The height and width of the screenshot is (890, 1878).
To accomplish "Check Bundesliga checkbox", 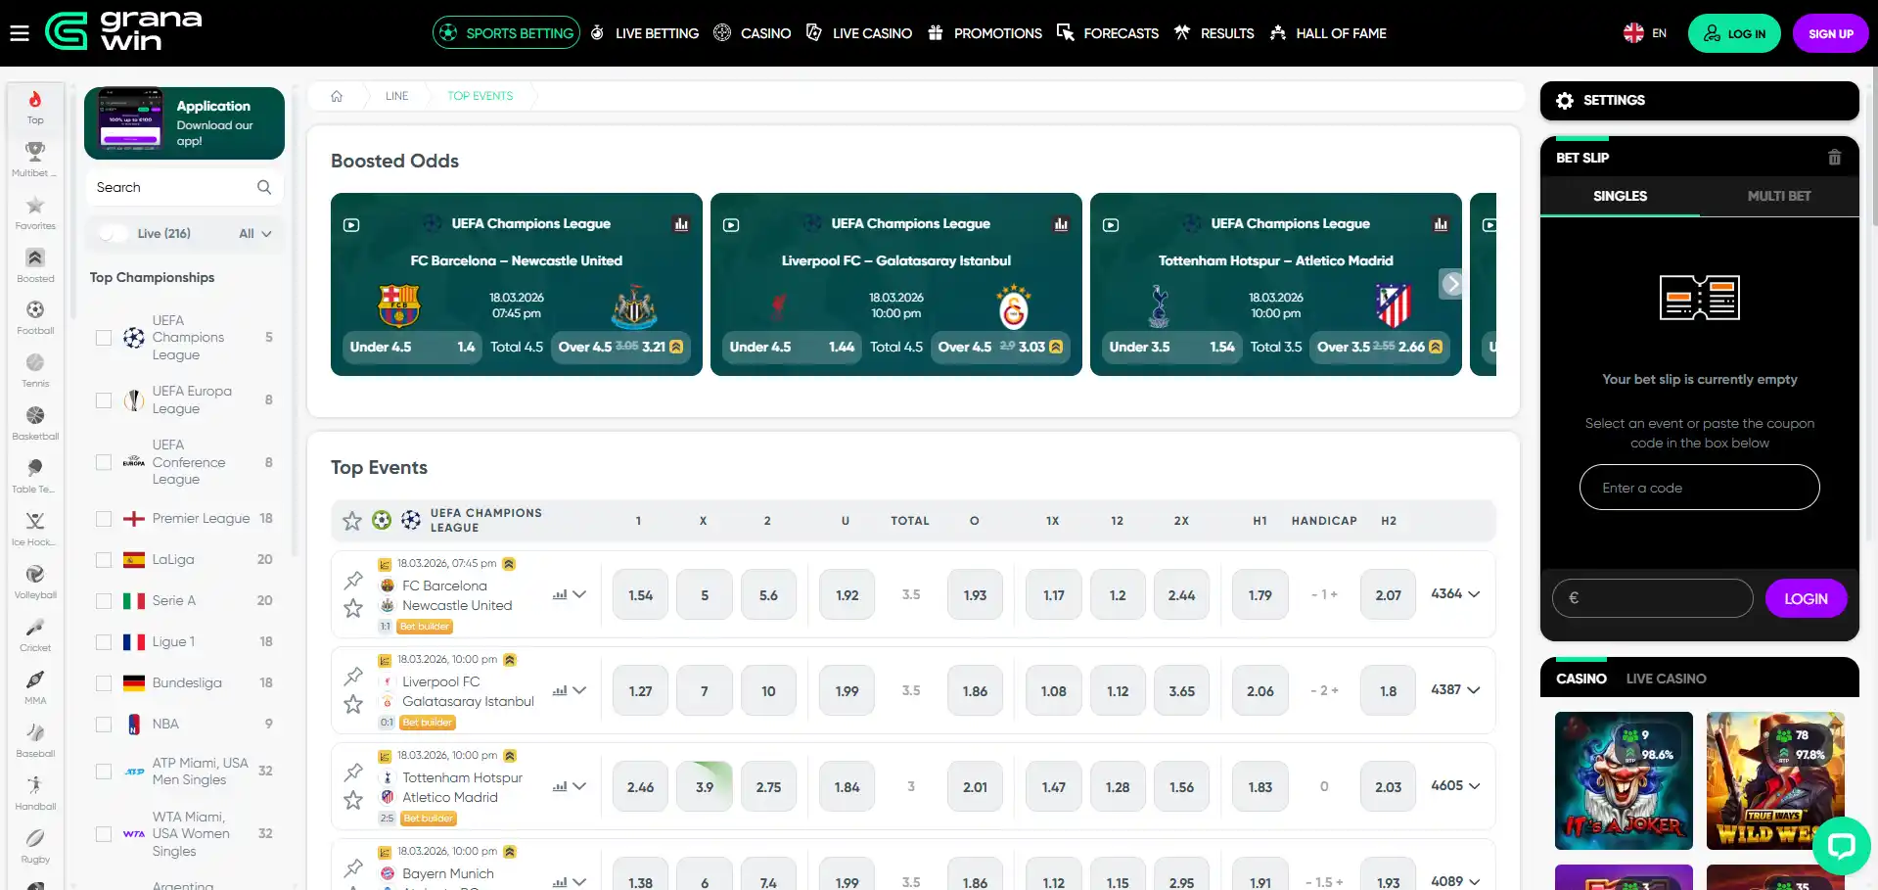I will coord(104,683).
